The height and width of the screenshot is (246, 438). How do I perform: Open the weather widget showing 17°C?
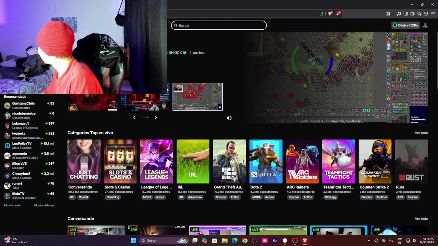click(x=16, y=241)
